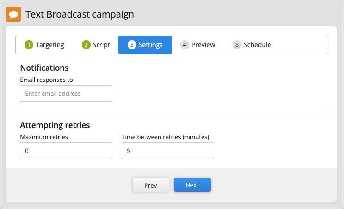Click the Email responses to label
The width and height of the screenshot is (344, 209).
coord(47,80)
